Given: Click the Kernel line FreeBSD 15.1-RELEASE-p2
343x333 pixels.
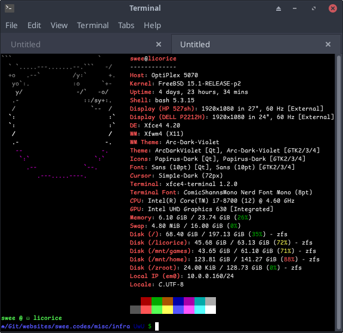Looking at the screenshot, I should pos(186,84).
